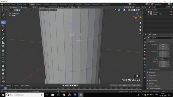Open Material properties tab icon

(x=145, y=78)
